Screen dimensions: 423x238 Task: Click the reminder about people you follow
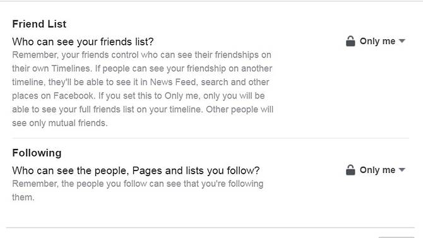(138, 190)
